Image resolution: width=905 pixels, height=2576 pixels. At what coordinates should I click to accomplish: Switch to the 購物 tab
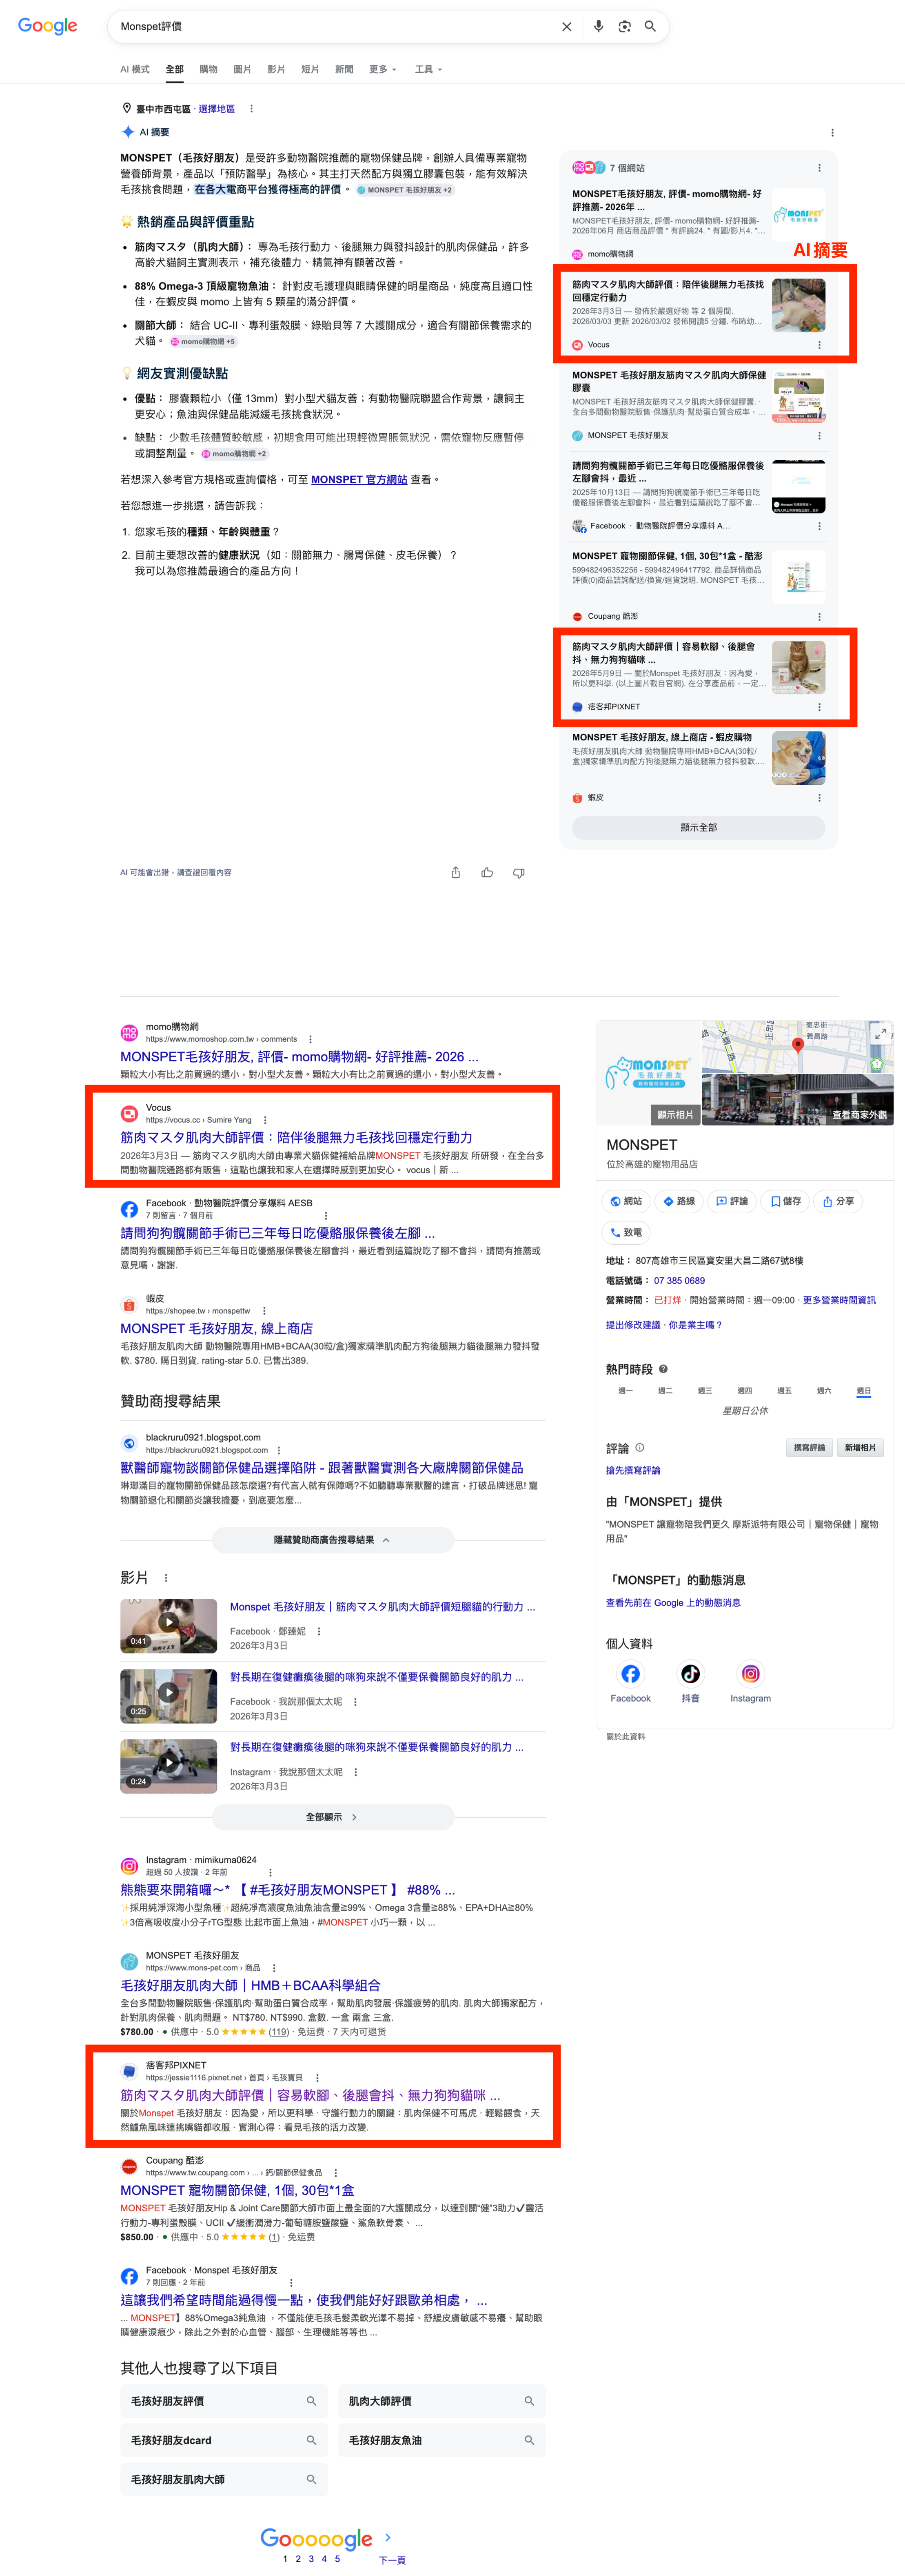pyautogui.click(x=208, y=69)
